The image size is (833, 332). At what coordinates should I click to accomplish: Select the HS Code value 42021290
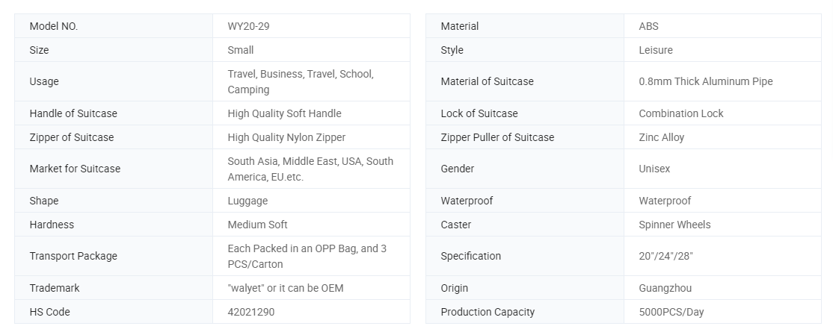click(x=250, y=312)
